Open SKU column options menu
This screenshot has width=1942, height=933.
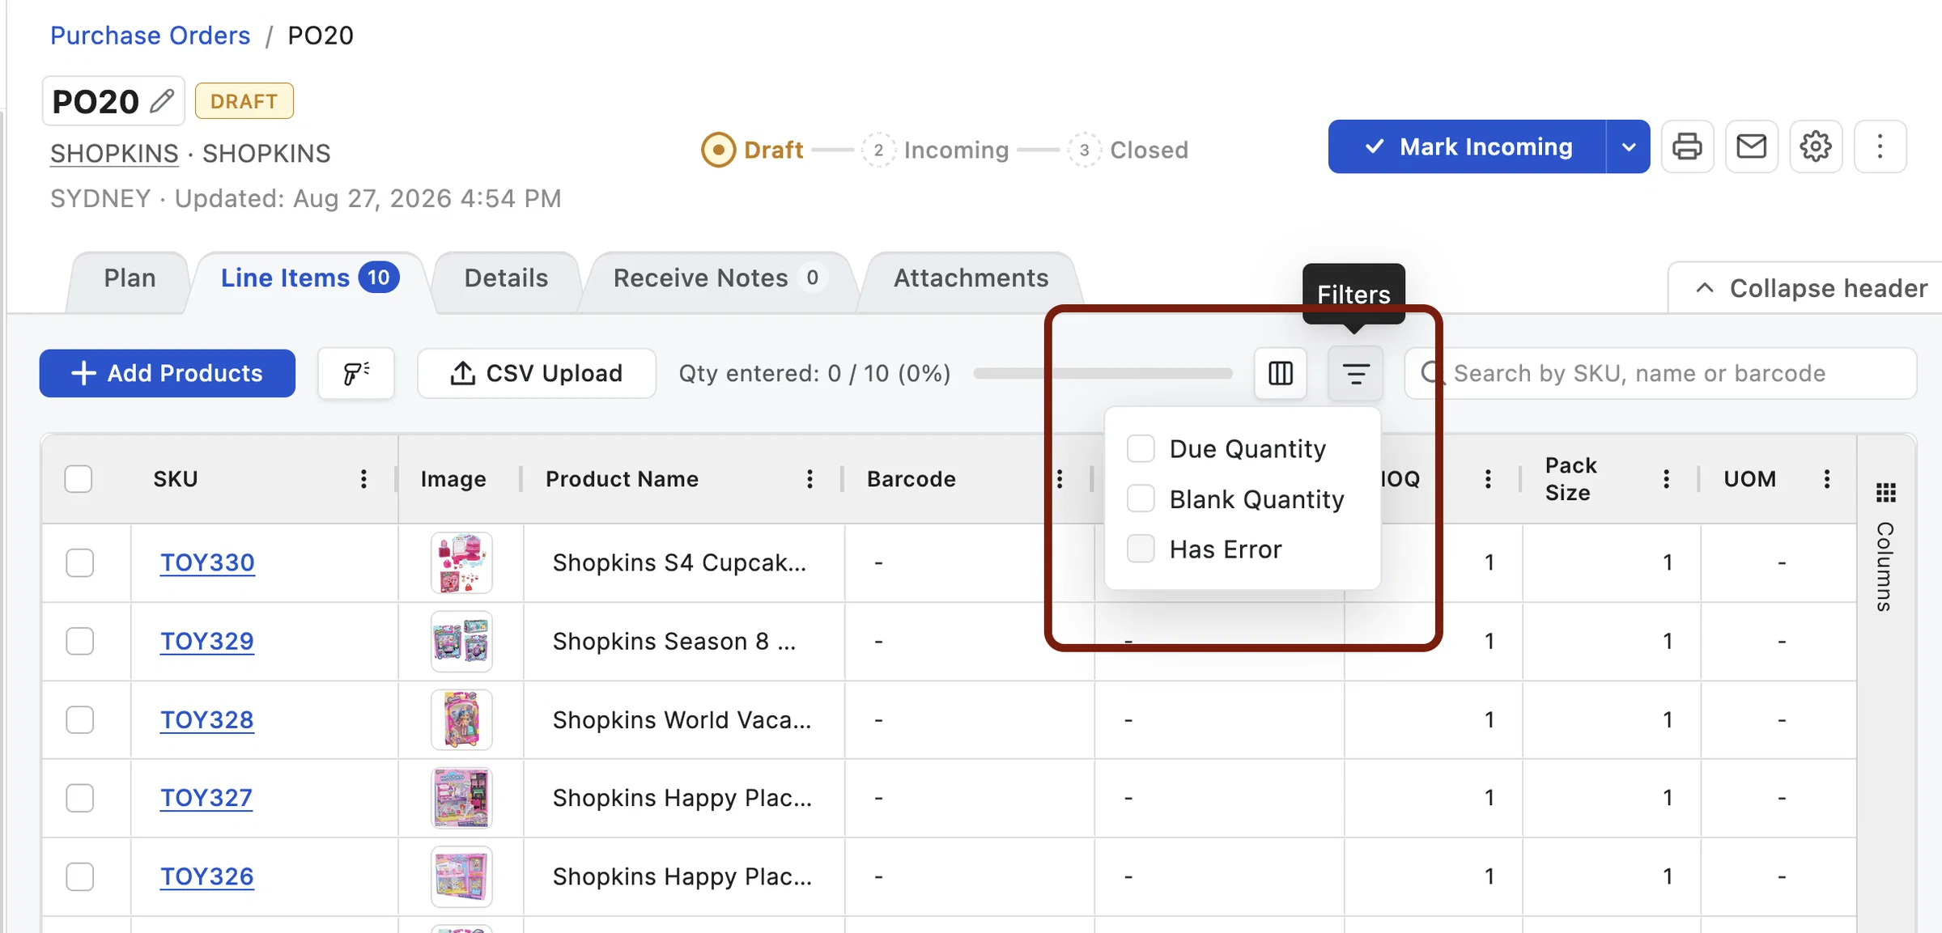363,479
